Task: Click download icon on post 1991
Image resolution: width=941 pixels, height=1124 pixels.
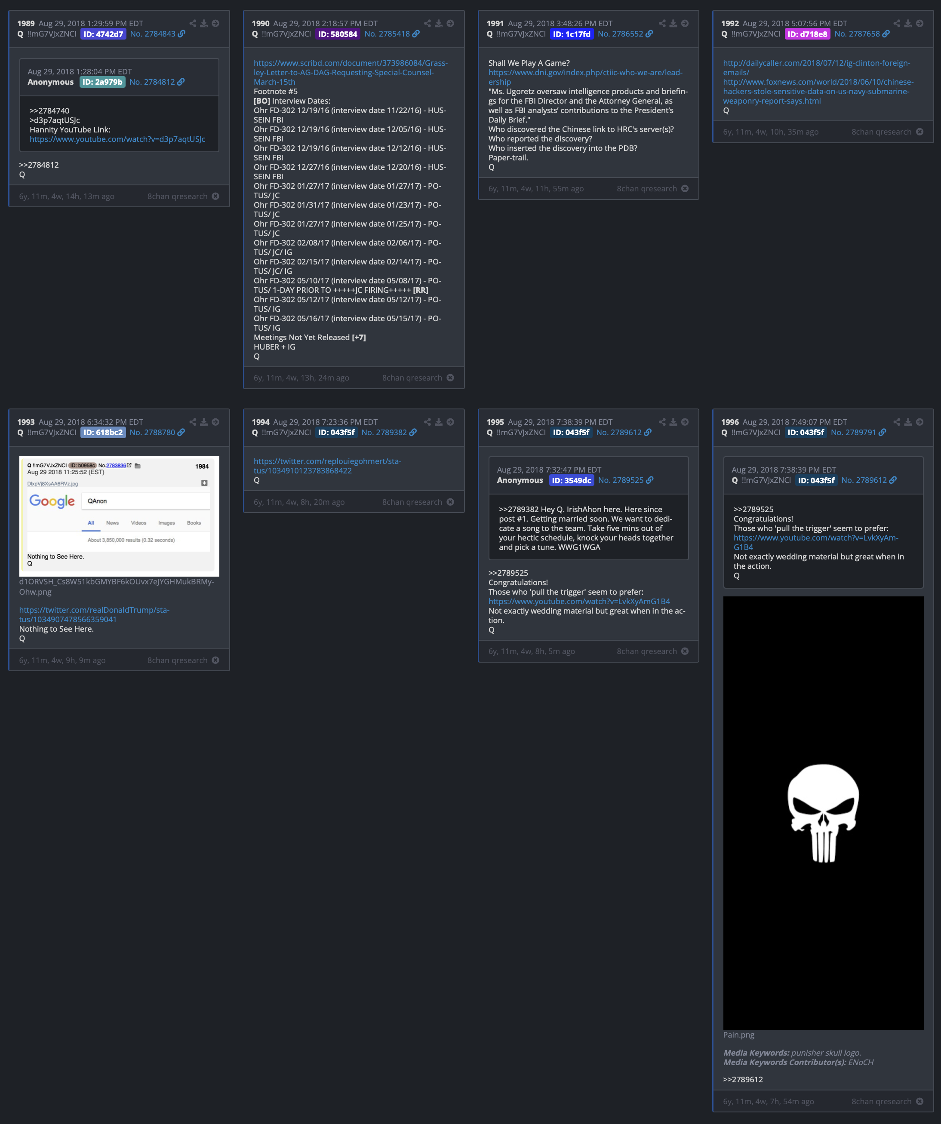Action: tap(673, 24)
